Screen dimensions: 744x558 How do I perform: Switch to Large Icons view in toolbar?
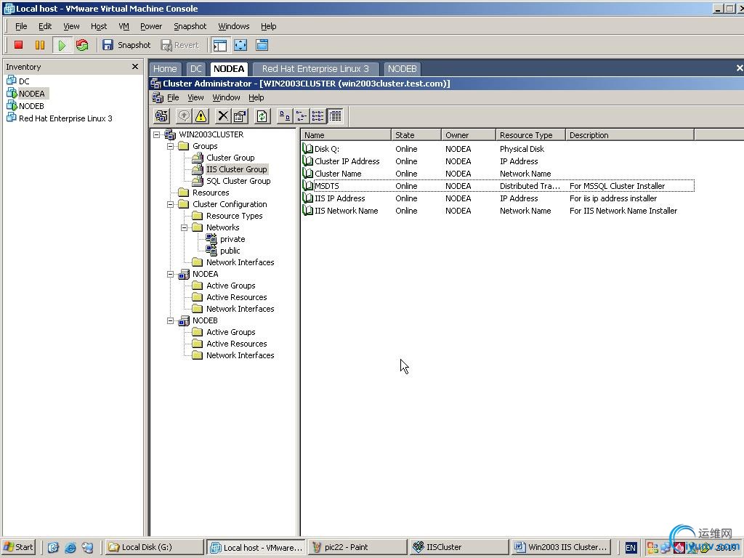pos(285,116)
